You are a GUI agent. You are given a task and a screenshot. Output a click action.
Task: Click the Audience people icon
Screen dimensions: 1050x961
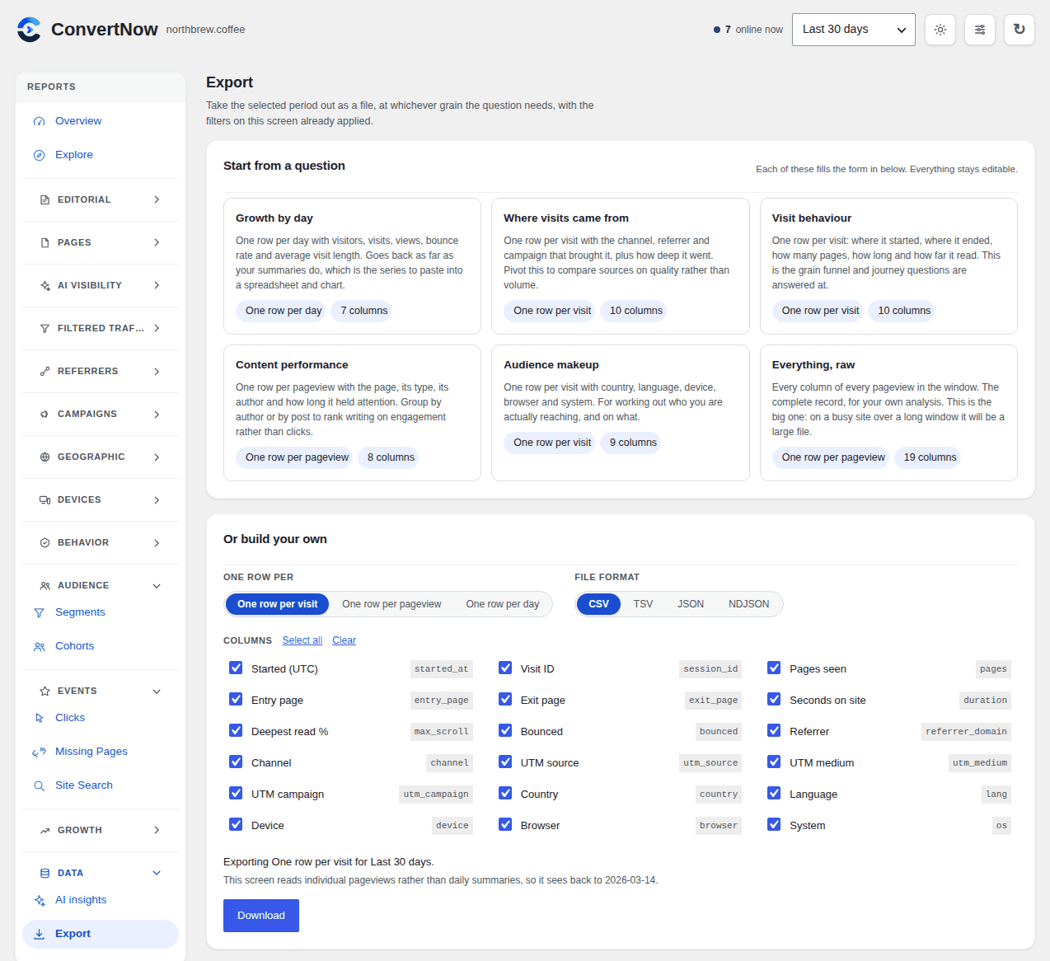[x=45, y=586]
